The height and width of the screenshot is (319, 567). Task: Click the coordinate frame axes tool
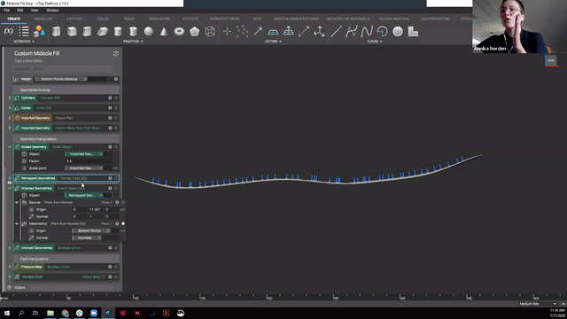tap(319, 32)
